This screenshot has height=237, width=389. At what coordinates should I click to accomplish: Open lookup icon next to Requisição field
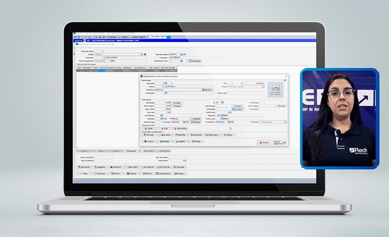[166, 83]
